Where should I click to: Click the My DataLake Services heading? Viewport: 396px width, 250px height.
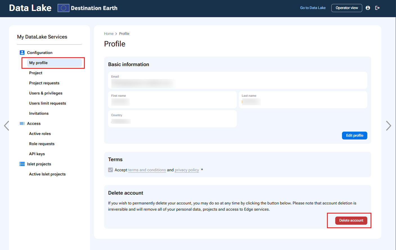click(42, 37)
